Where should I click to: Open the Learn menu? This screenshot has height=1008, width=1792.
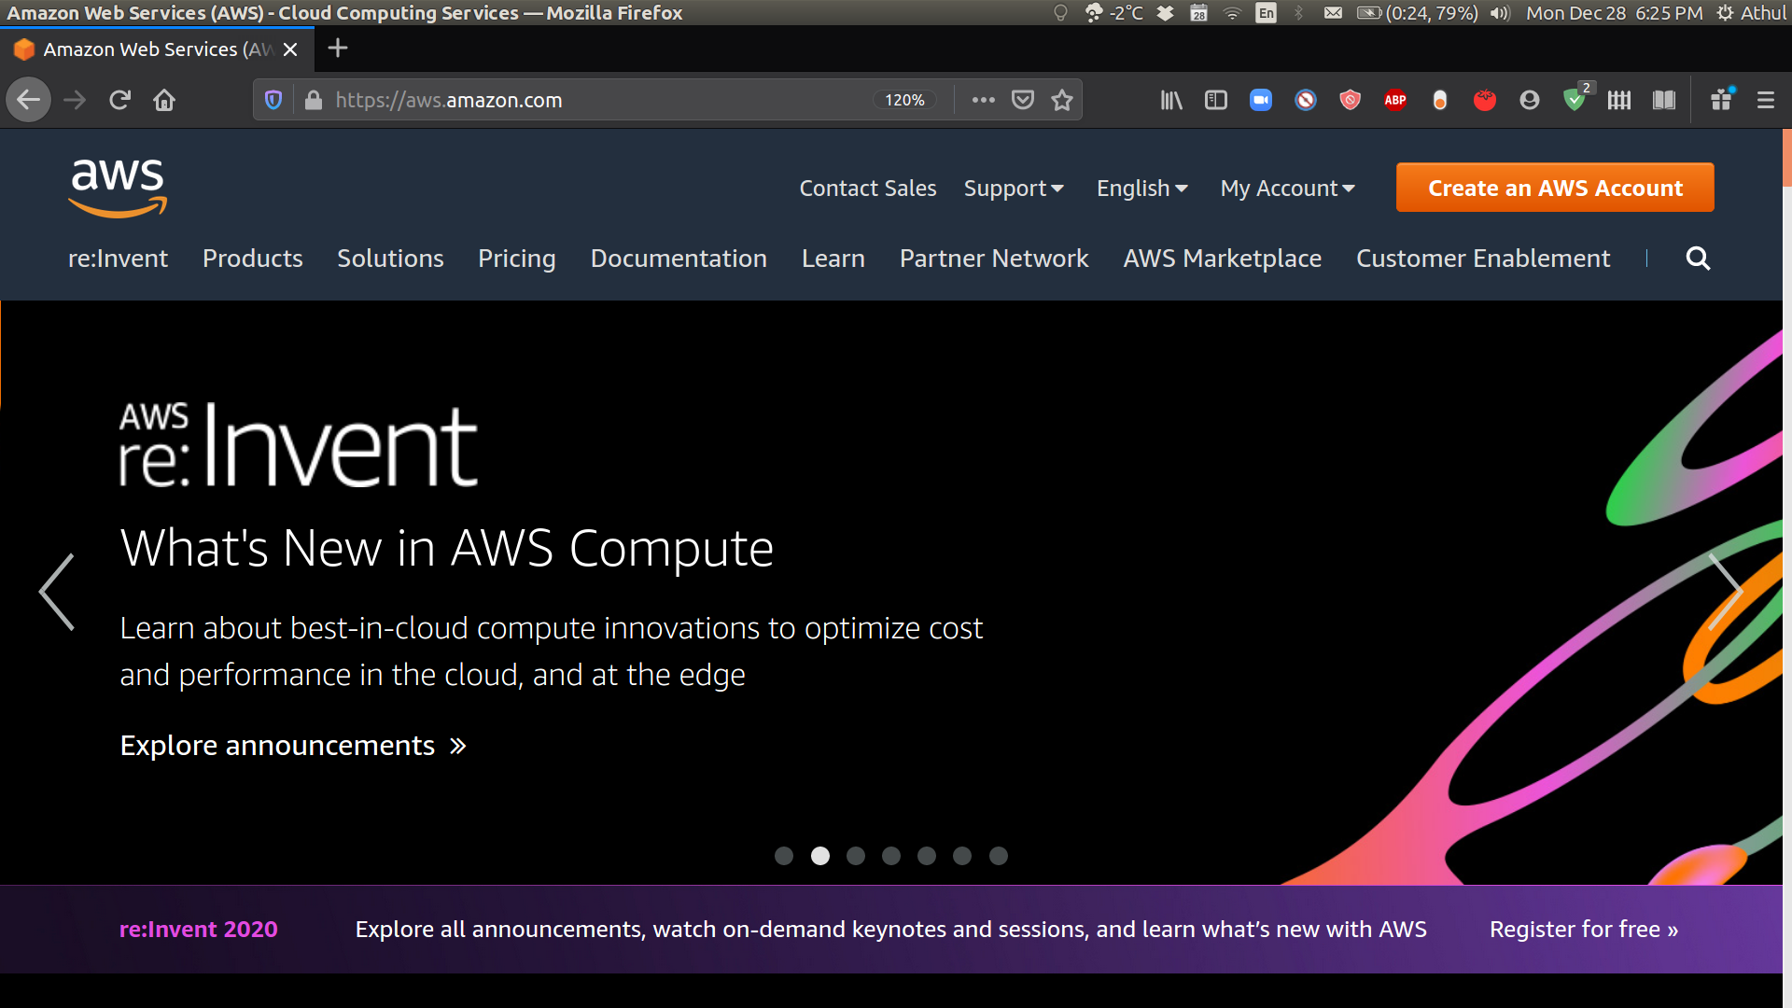833,259
